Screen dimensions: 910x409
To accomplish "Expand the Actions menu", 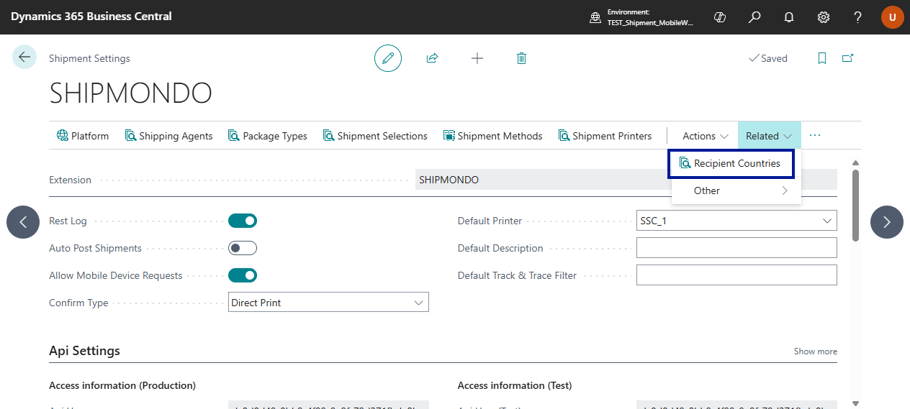I will click(706, 136).
